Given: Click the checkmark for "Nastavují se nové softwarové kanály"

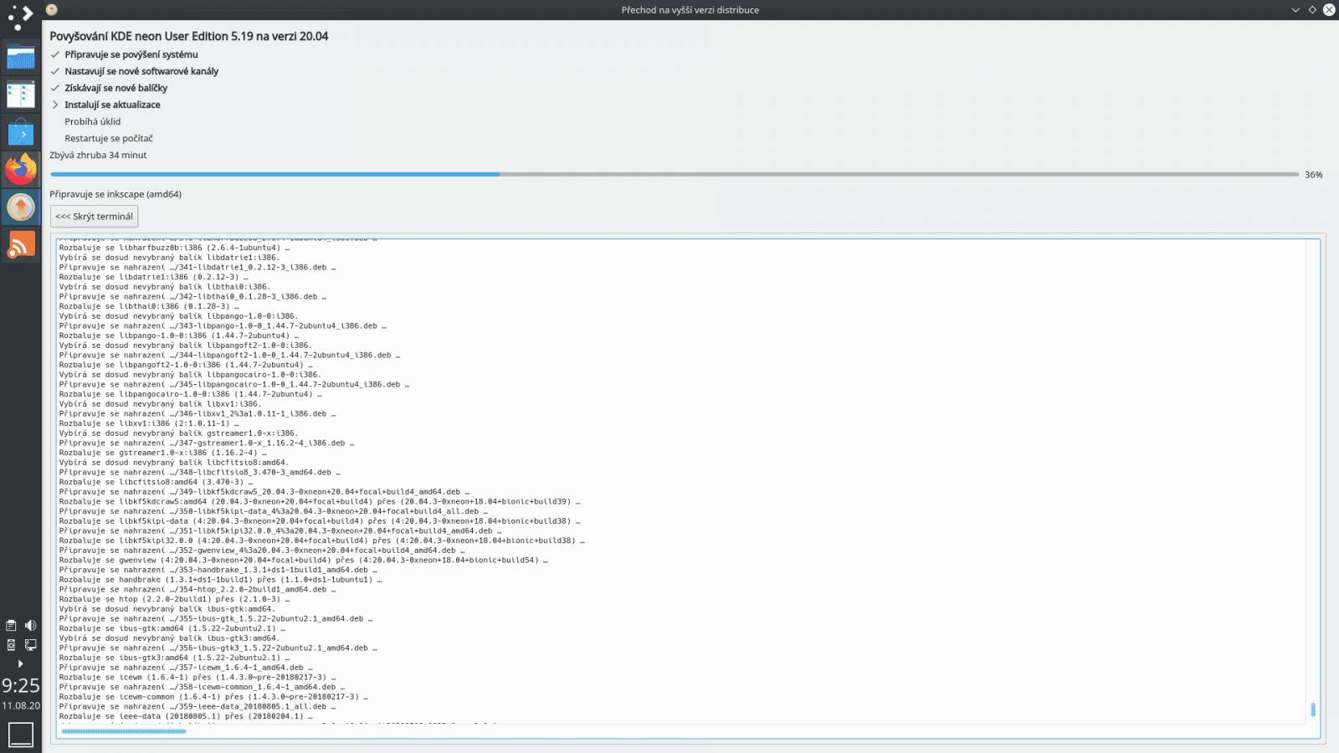Looking at the screenshot, I should point(55,71).
